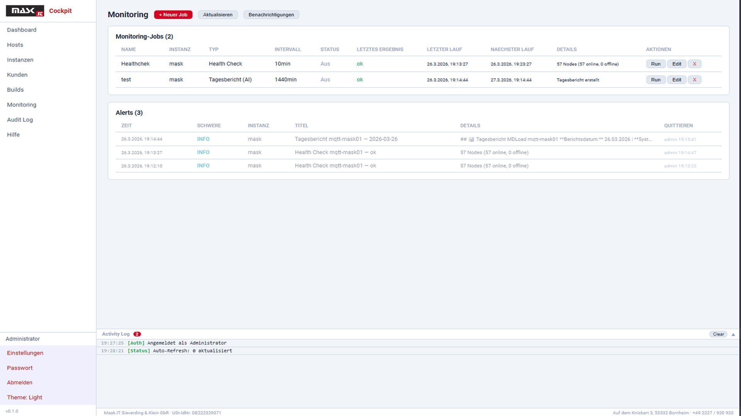This screenshot has height=416, width=741.
Task: Open the Einstellungen link
Action: point(25,353)
